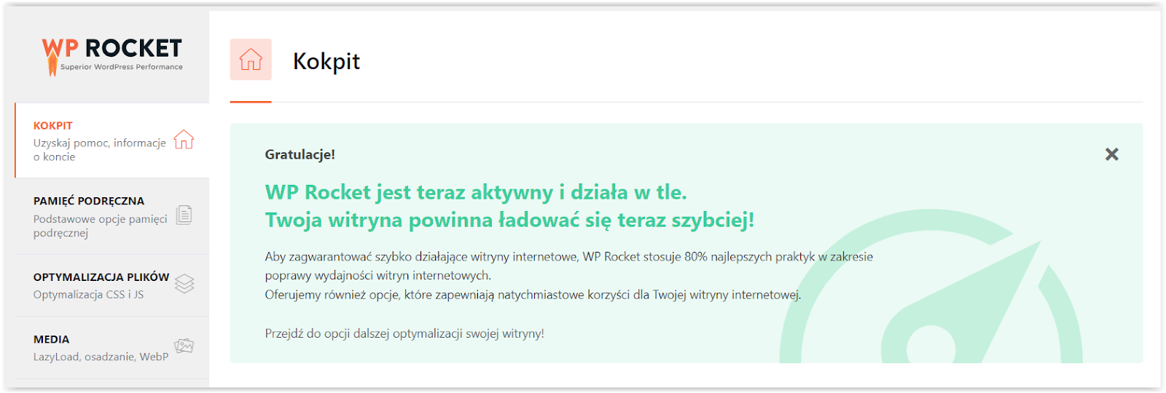Click 'Podstawowe opcje pamięci podręcznej' description
The image size is (1166, 393).
pyautogui.click(x=101, y=226)
